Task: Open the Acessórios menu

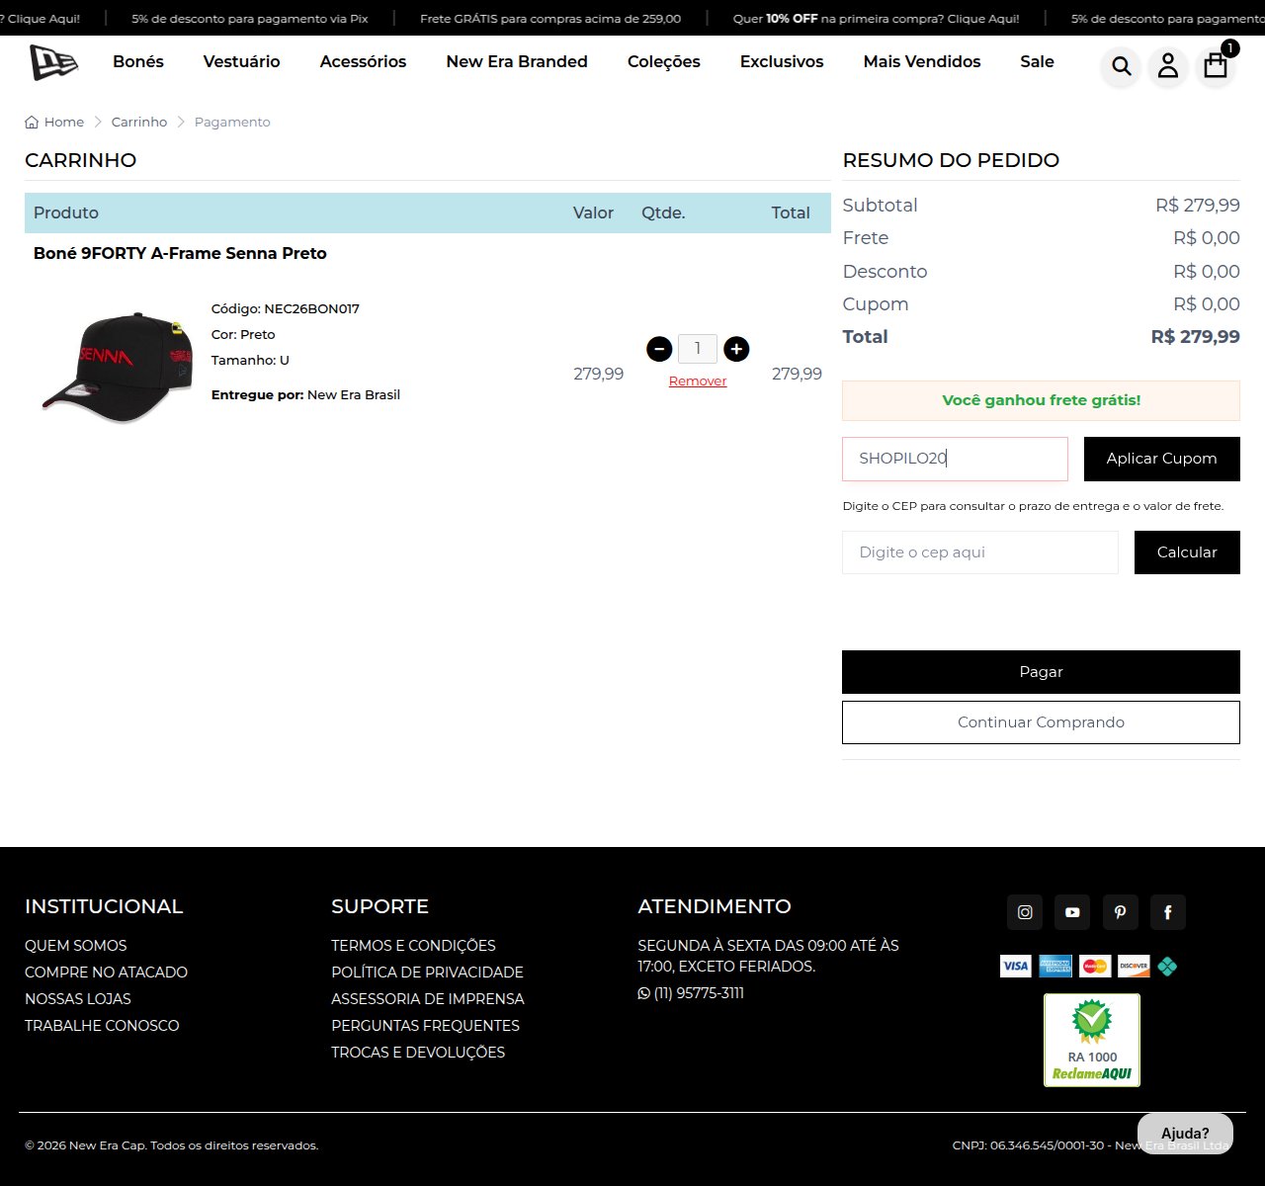Action: click(363, 61)
